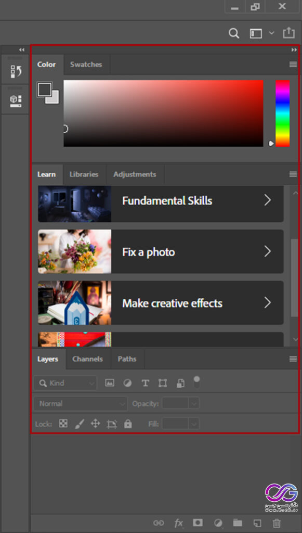Viewport: 302px width, 533px height.
Task: Toggle Lock transparent pixels
Action: coord(63,424)
